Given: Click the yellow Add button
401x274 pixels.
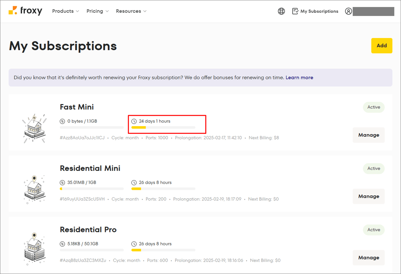Looking at the screenshot, I should (x=382, y=45).
